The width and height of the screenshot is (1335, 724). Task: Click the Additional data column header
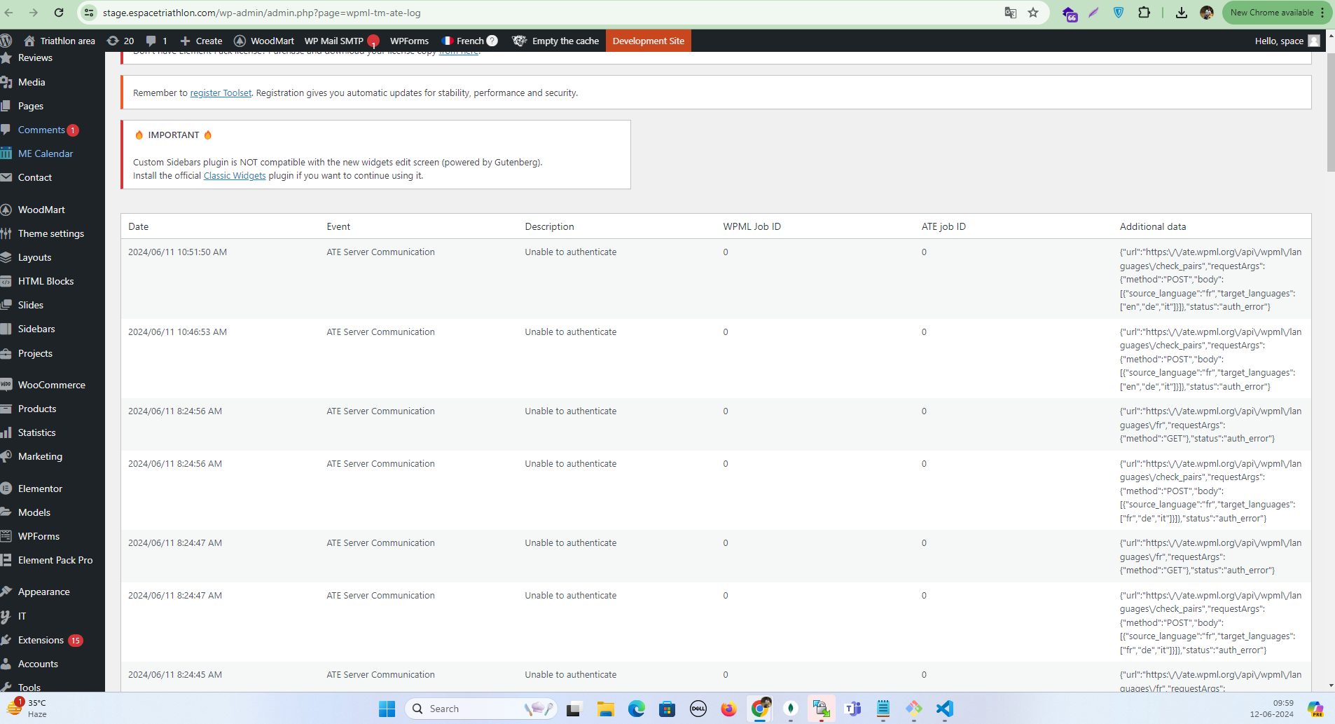click(x=1153, y=226)
